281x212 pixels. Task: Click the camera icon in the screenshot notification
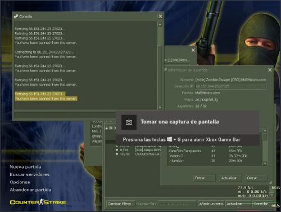pyautogui.click(x=129, y=122)
